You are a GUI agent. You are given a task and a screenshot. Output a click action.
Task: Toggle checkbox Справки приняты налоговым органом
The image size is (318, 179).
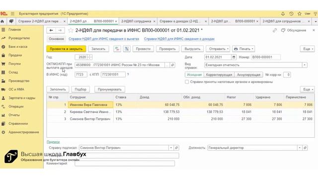pos(187,82)
